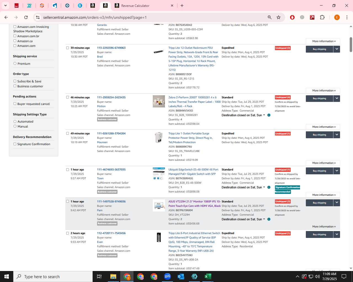
Task: Click the Ubiquiti EdgeSwitch product thumbnail
Action: (x=159, y=173)
